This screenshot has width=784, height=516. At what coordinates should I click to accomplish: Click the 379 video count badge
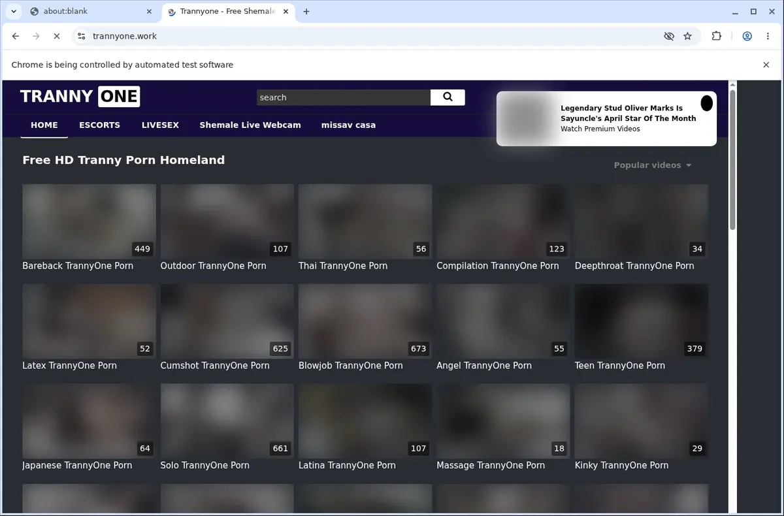click(x=694, y=349)
